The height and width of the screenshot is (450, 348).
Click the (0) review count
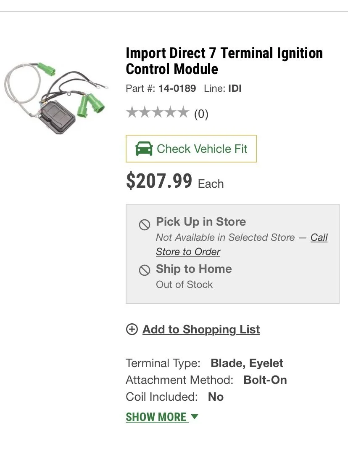(201, 114)
